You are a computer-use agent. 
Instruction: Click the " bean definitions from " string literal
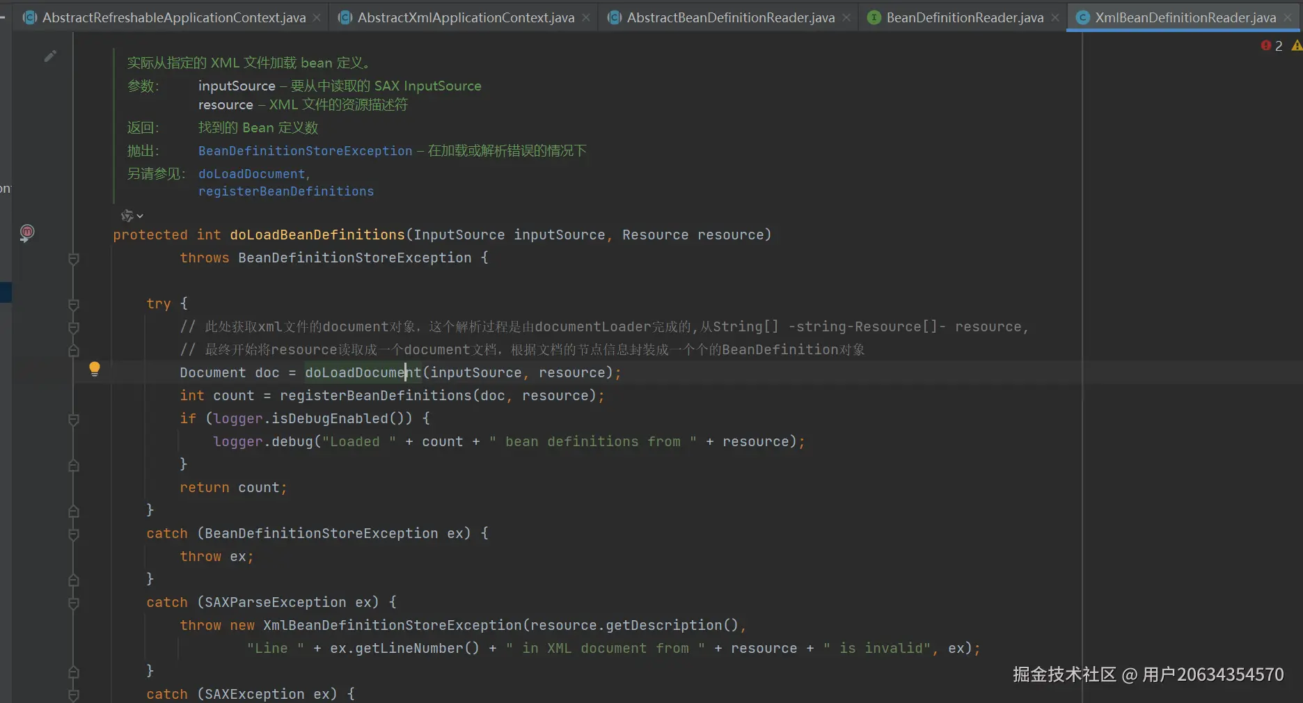coord(593,441)
